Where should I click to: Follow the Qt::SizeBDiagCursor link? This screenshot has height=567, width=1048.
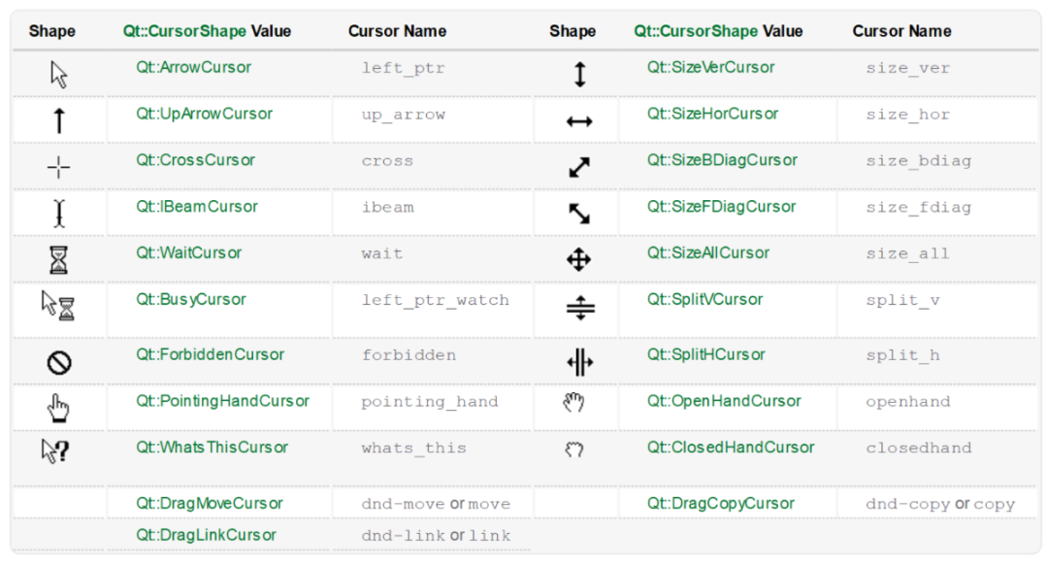722,160
